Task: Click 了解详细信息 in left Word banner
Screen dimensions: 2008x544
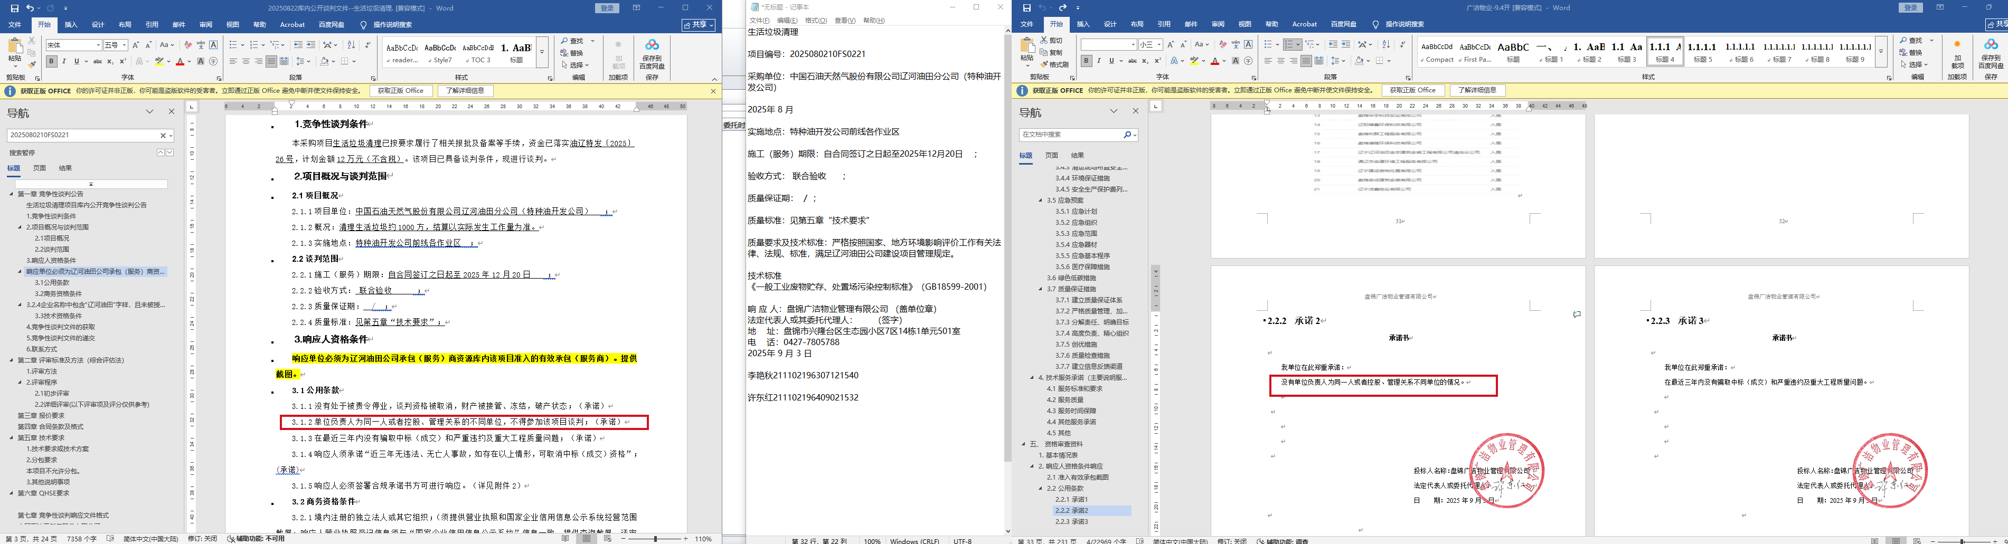Action: 465,91
